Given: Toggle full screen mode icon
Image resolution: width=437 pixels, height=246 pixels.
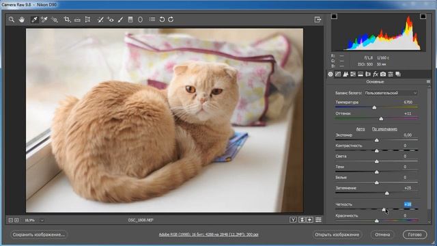Looking at the screenshot, I should coord(318,20).
